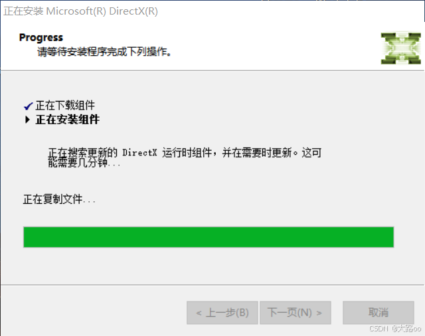This screenshot has height=336, width=425.
Task: Click the empty gray area below progress bar
Action: click(x=209, y=266)
